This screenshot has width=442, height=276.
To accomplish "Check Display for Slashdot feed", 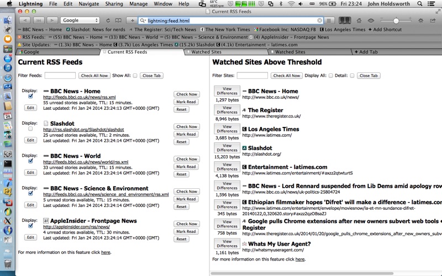I will point(30,129).
